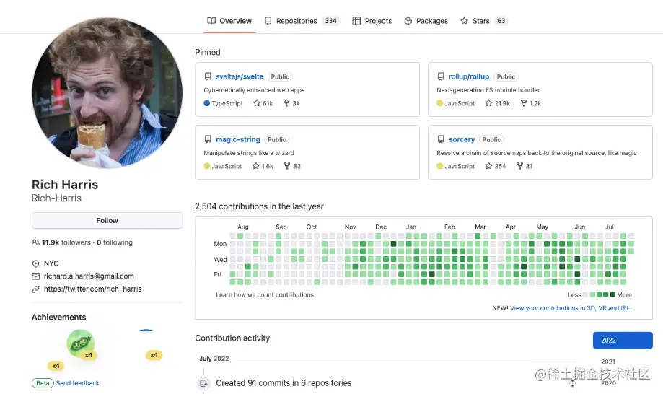Click the table icon beside Projects
This screenshot has height=394, width=663.
point(356,21)
